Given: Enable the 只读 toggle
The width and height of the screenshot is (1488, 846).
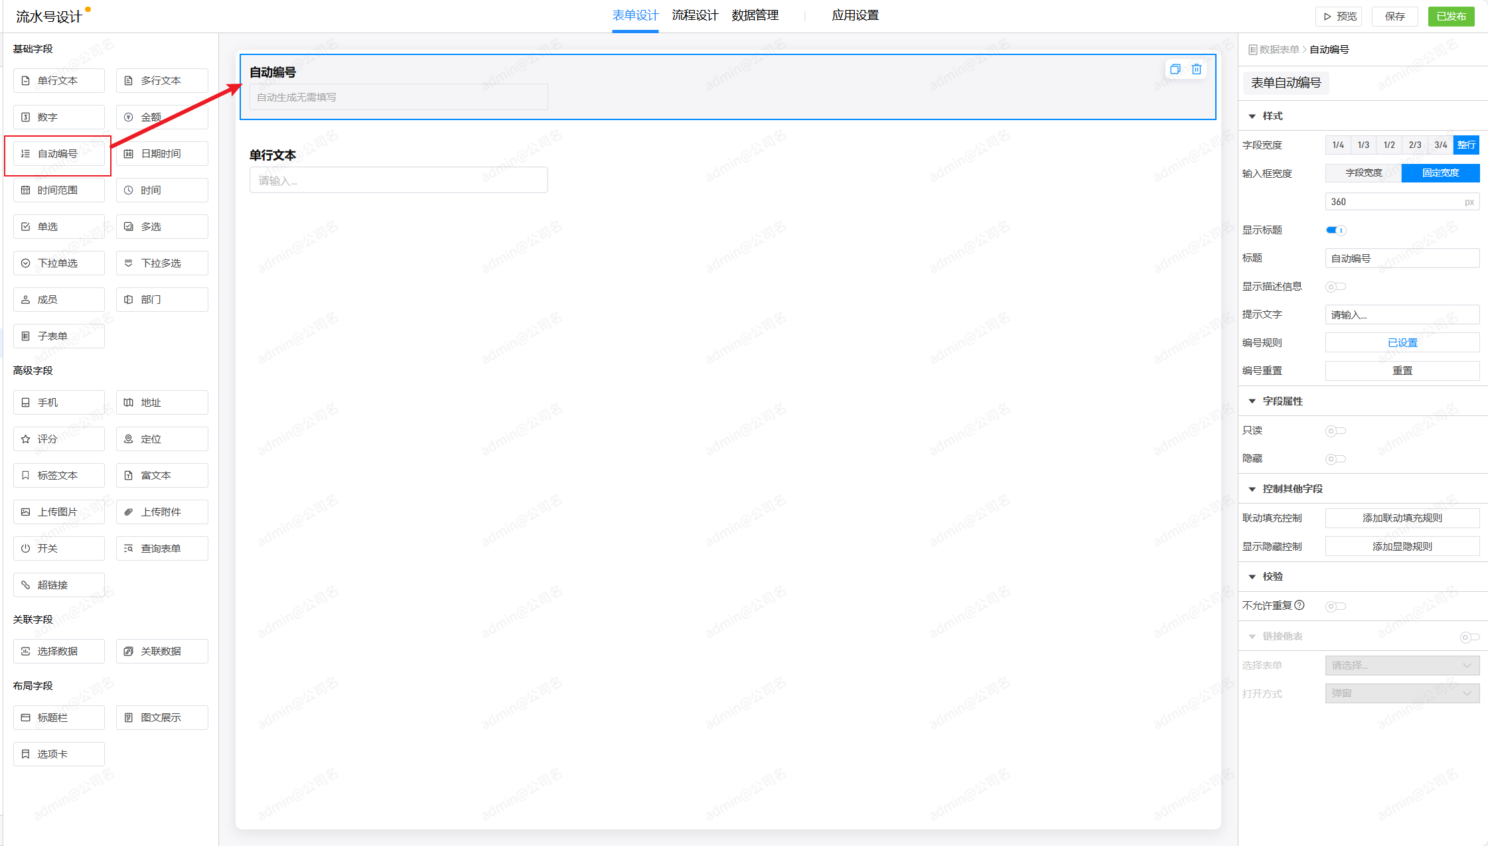Looking at the screenshot, I should pos(1335,431).
